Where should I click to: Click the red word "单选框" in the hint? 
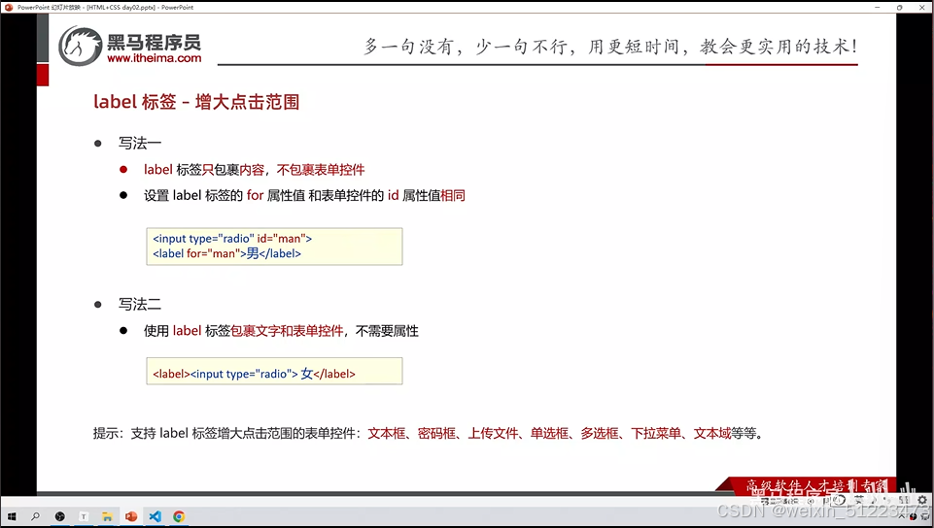click(550, 434)
